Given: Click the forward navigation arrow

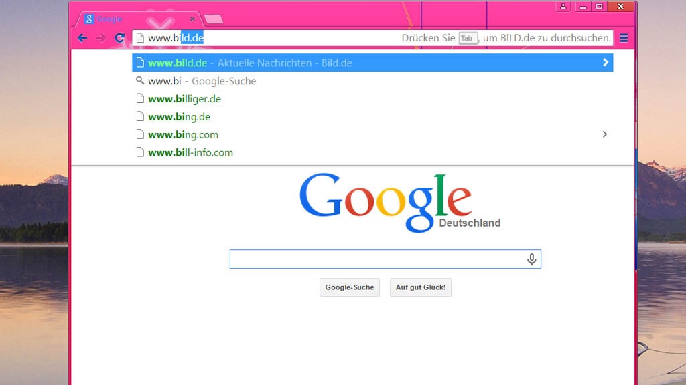Looking at the screenshot, I should coord(101,38).
